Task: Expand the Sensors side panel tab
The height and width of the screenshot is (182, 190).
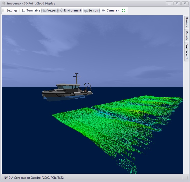Action: click(x=186, y=22)
